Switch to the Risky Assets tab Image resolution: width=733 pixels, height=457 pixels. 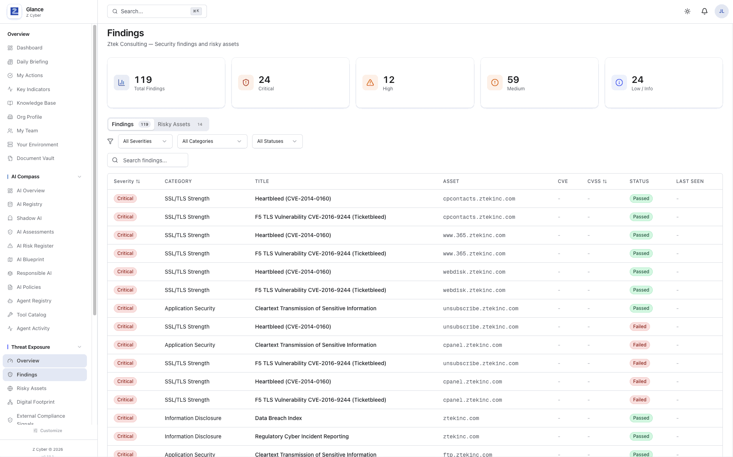[x=180, y=124]
